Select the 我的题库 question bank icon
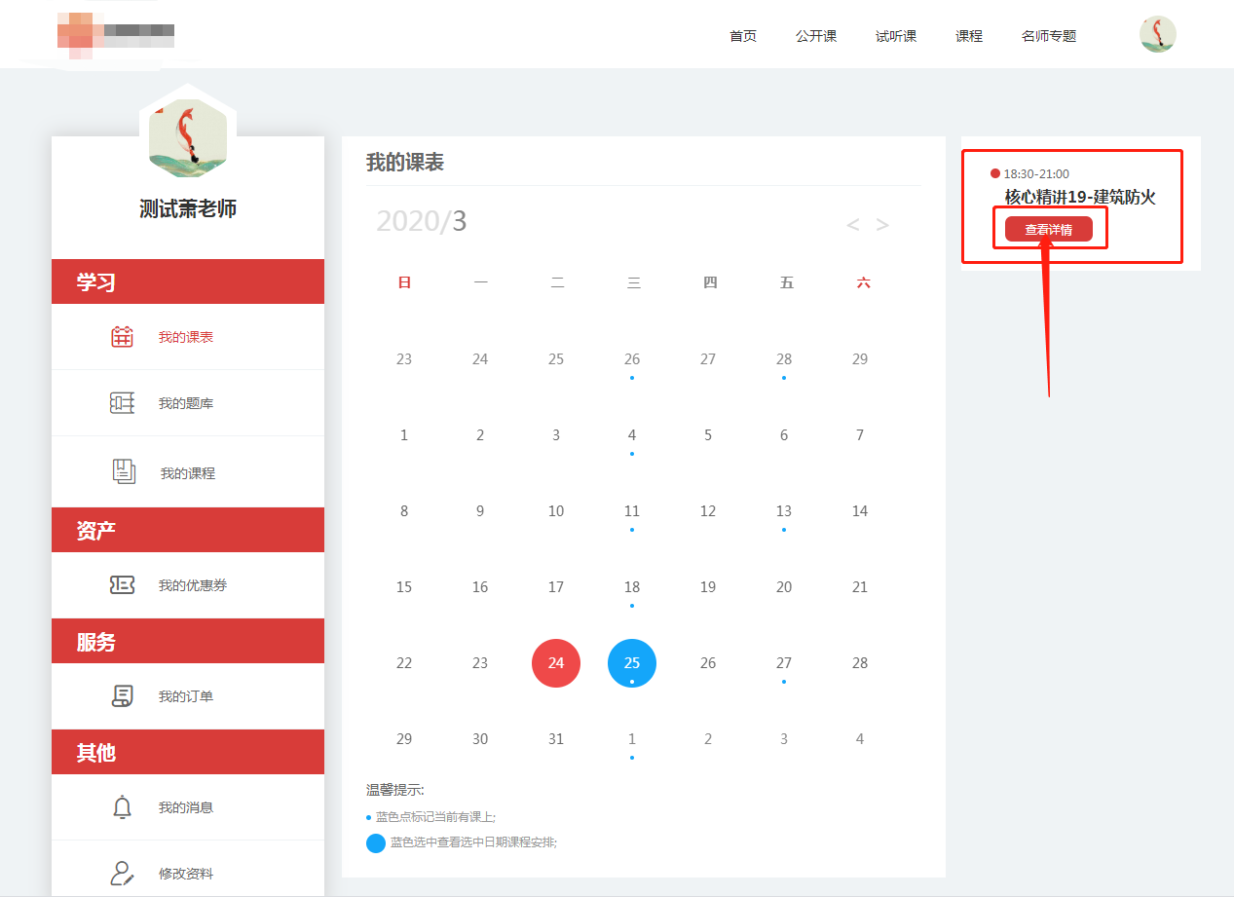 (122, 402)
